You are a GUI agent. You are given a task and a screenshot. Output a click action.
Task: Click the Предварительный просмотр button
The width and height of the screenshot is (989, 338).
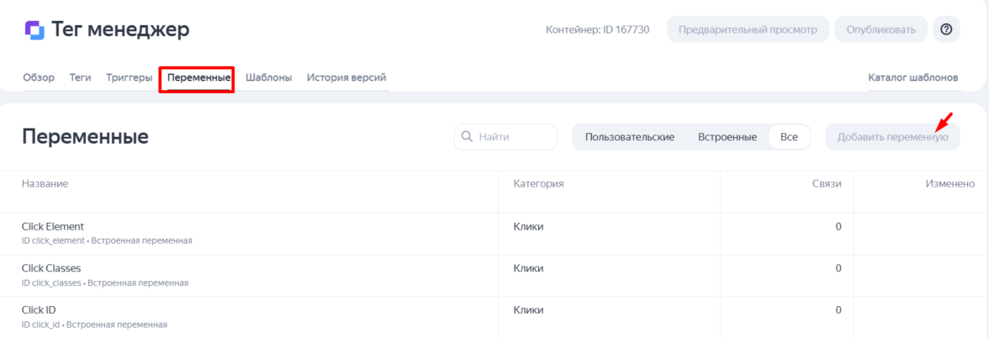pyautogui.click(x=748, y=29)
